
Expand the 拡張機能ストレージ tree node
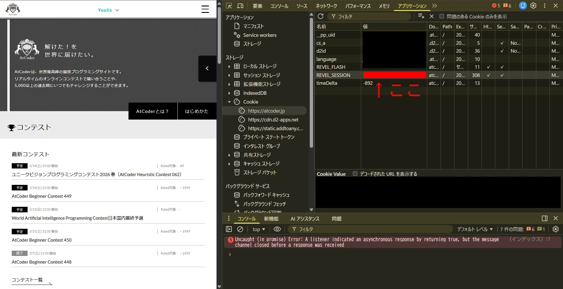pyautogui.click(x=229, y=84)
